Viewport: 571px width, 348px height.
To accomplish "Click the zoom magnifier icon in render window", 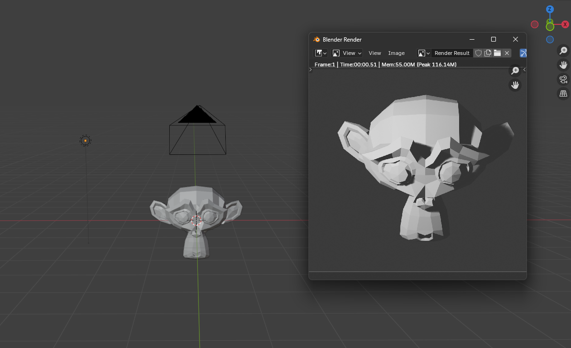I will click(x=515, y=71).
